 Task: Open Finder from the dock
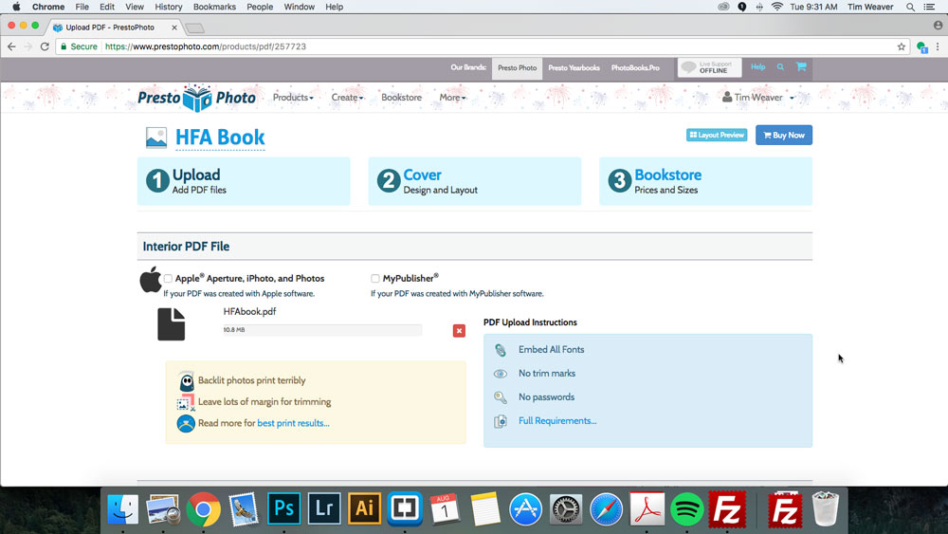point(122,509)
